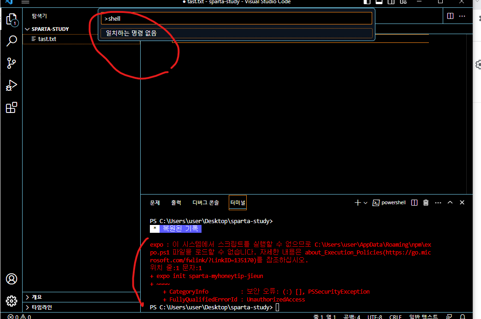This screenshot has width=481, height=319.
Task: Change encoding via UTF-8
Action: click(x=375, y=317)
